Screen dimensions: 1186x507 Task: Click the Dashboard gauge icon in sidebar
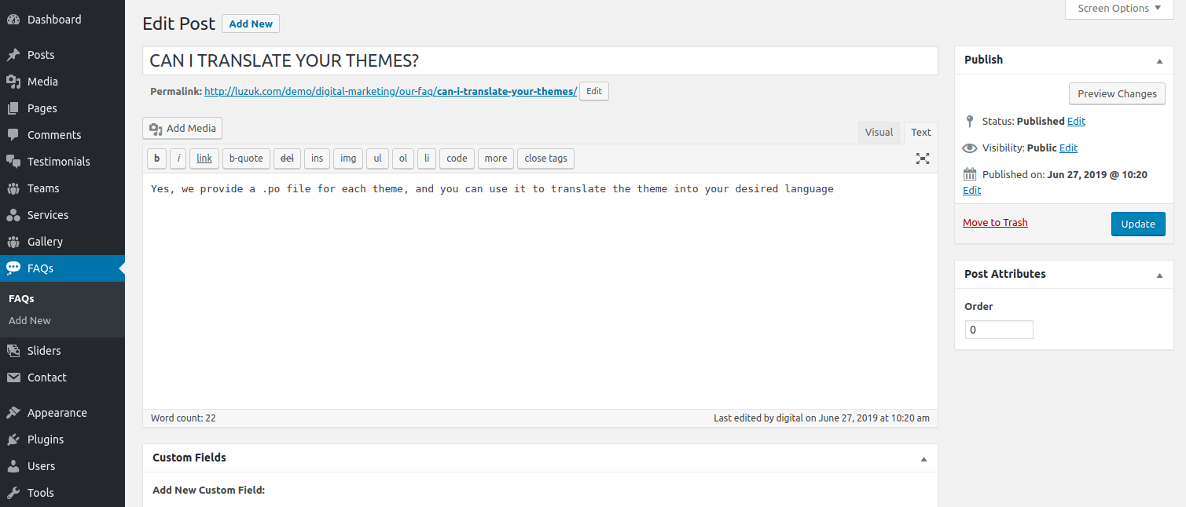pyautogui.click(x=13, y=20)
